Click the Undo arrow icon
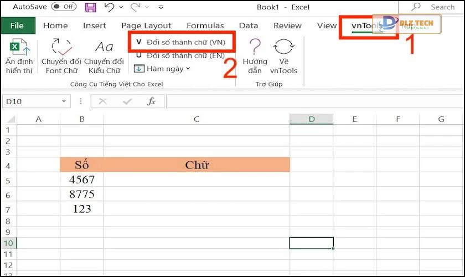 110,7
